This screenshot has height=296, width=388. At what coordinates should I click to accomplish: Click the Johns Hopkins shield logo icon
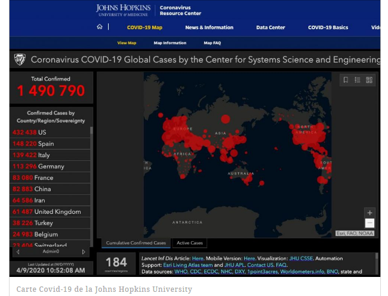20,60
